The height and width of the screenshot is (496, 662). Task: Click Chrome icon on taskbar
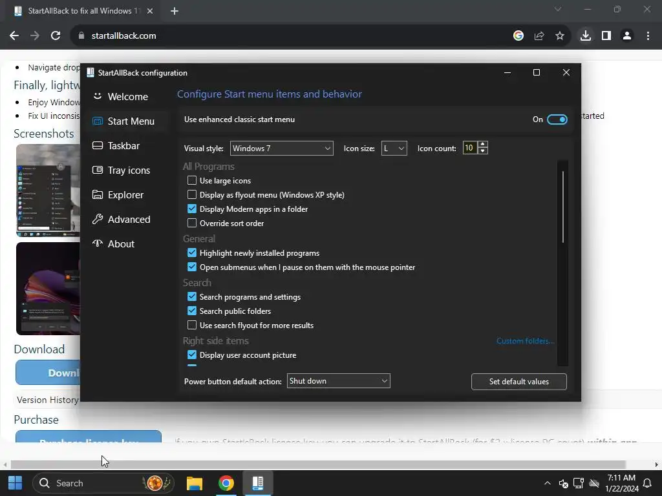point(226,483)
